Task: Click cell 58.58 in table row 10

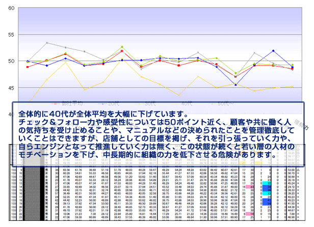Action: tap(214, 173)
